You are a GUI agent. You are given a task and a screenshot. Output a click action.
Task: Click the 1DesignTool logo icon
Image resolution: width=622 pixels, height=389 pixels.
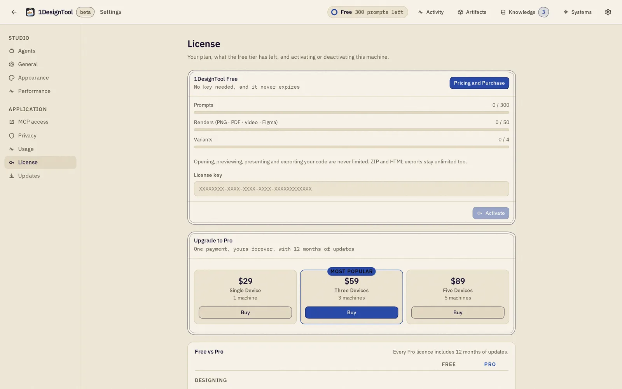pos(30,12)
